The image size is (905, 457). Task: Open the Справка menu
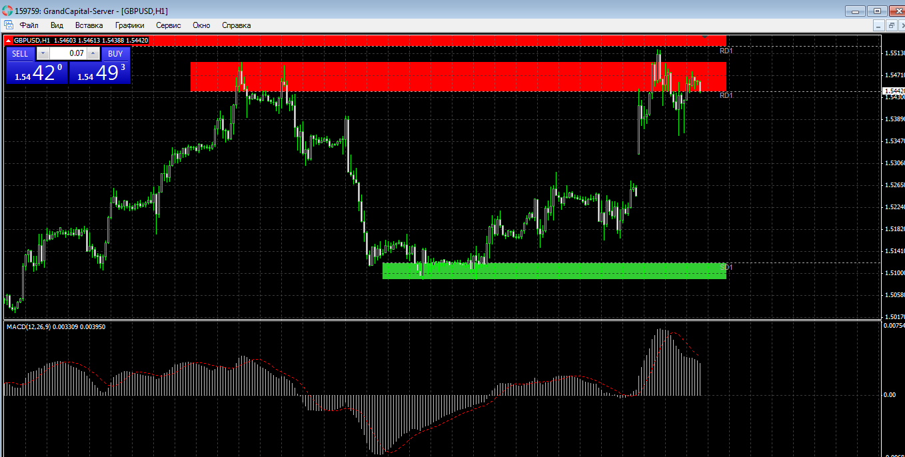(236, 25)
